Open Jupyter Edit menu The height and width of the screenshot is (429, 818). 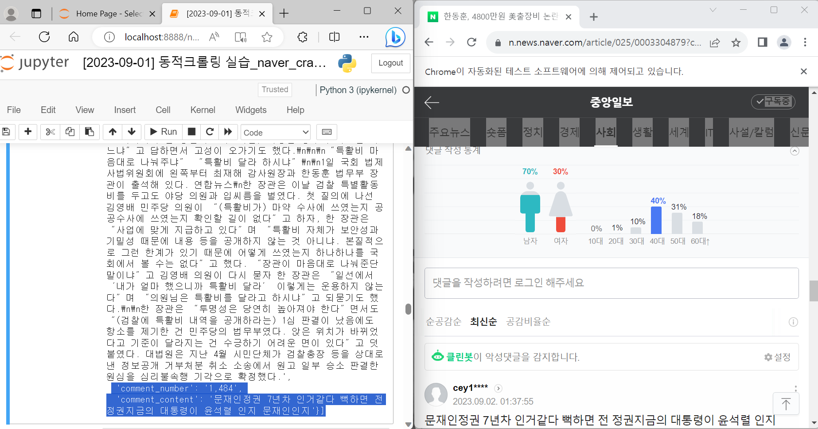point(48,110)
